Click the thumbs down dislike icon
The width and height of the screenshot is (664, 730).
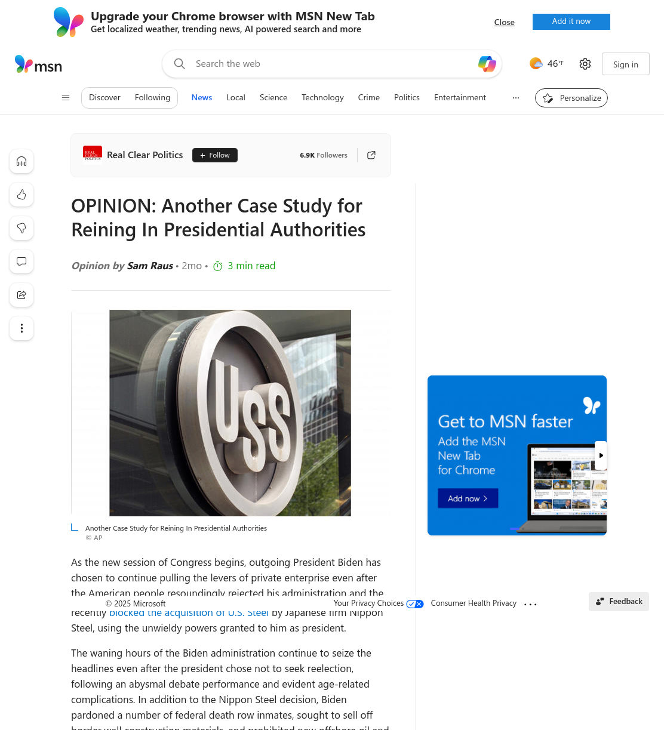click(x=21, y=228)
